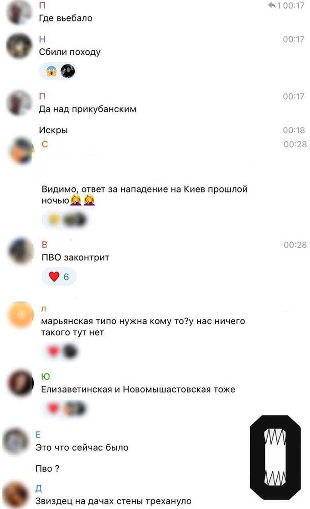
Task: Open avatar of user Ю
Action: [x=21, y=383]
